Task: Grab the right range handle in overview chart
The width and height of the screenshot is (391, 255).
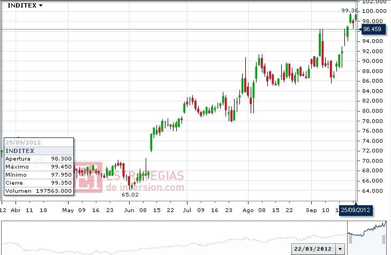Action: [x=384, y=239]
